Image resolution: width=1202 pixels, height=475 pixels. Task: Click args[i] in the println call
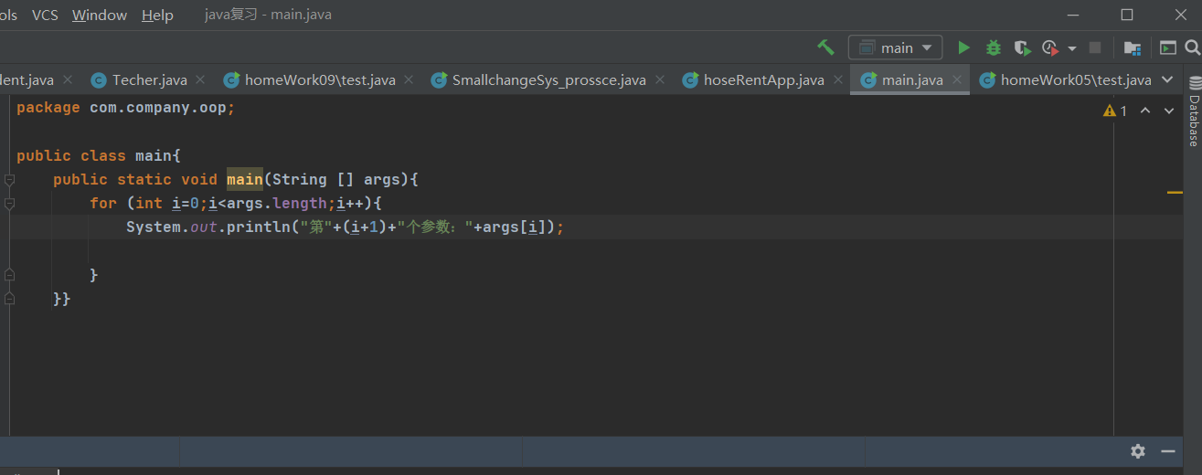point(515,227)
